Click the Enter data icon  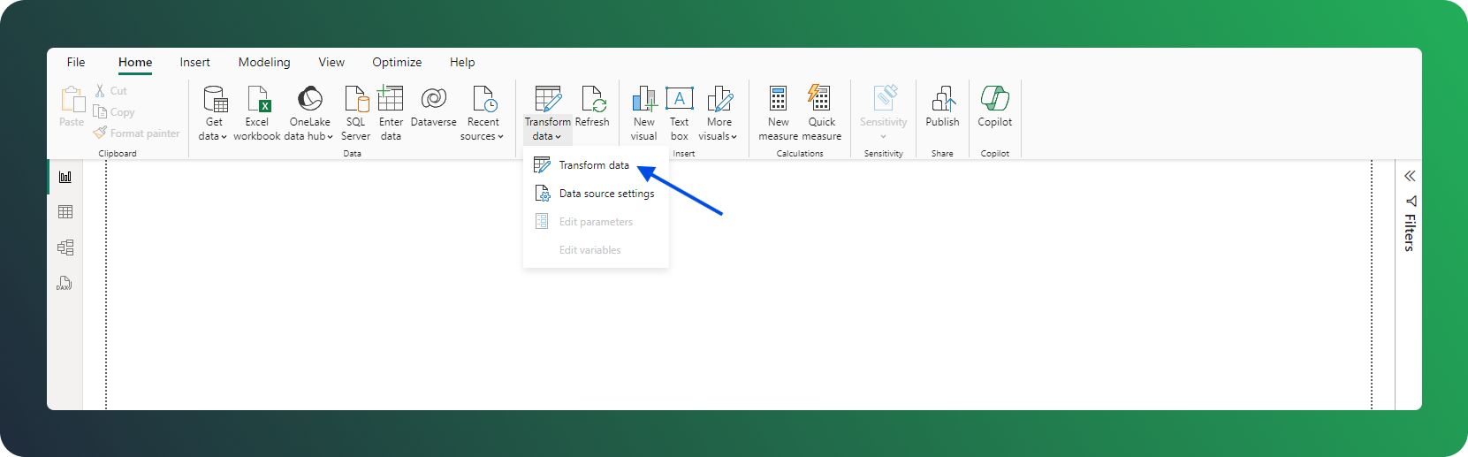pos(391,99)
